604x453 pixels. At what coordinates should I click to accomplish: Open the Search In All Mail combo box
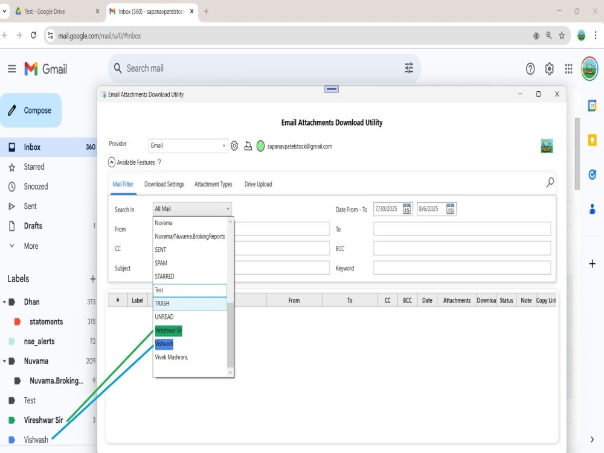click(x=192, y=209)
